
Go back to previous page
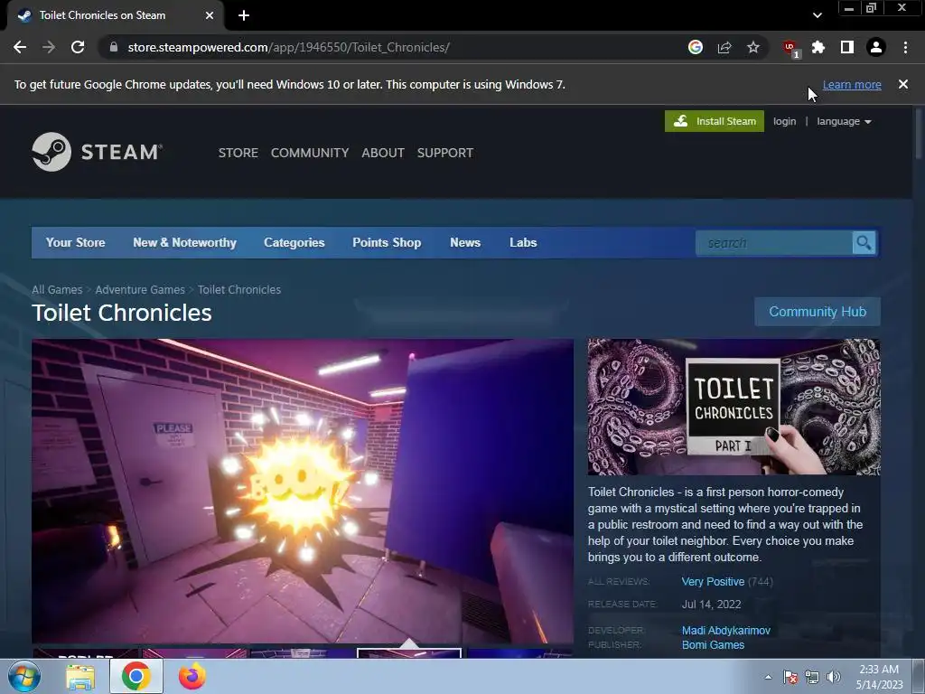(20, 47)
